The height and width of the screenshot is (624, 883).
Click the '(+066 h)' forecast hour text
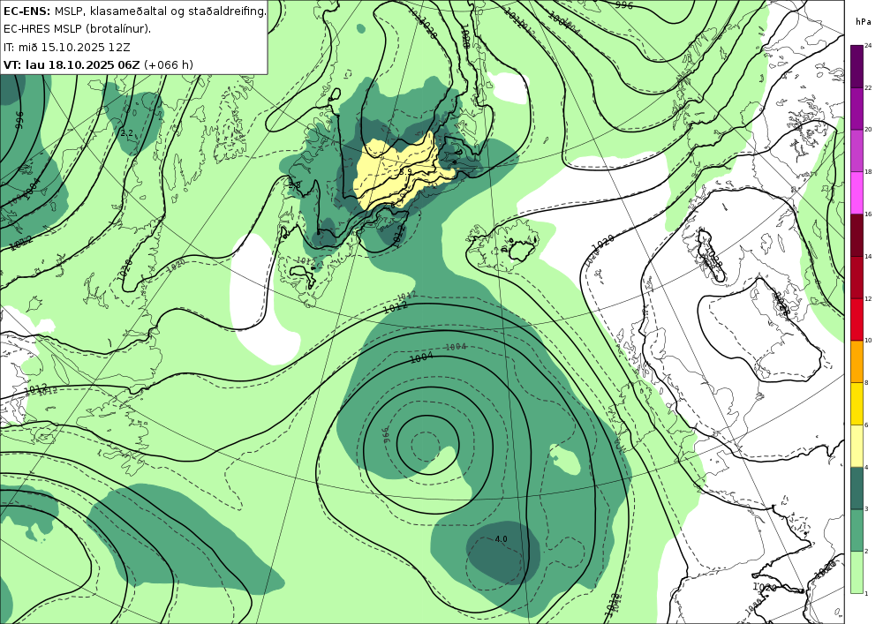tap(169, 64)
